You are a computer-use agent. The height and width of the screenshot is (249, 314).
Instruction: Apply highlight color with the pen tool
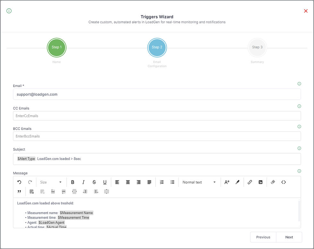point(237,182)
